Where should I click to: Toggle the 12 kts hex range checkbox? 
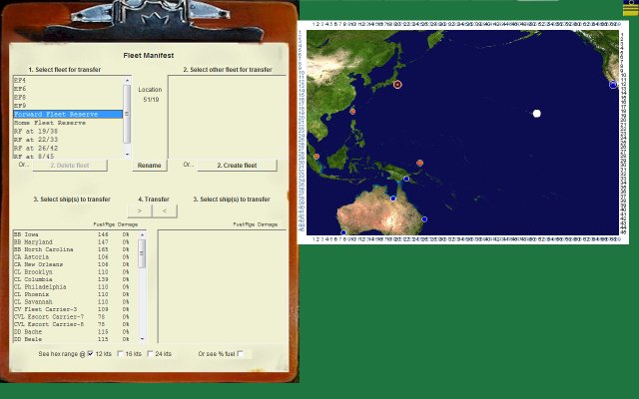[91, 354]
